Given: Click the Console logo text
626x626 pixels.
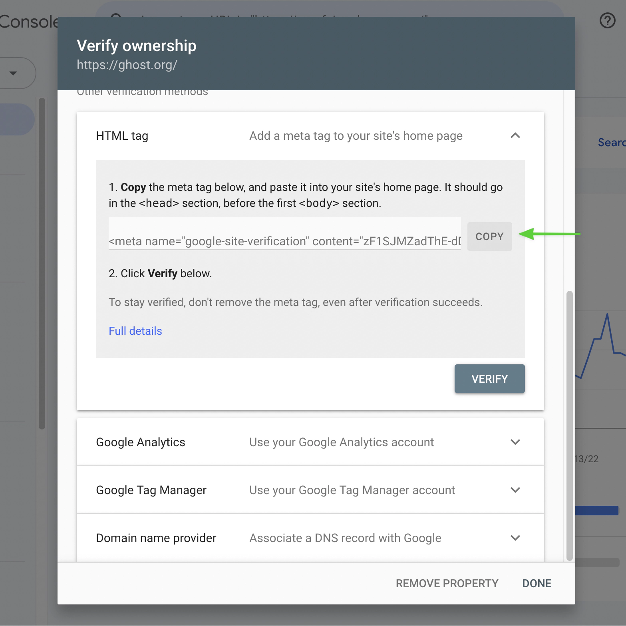Looking at the screenshot, I should click(29, 22).
